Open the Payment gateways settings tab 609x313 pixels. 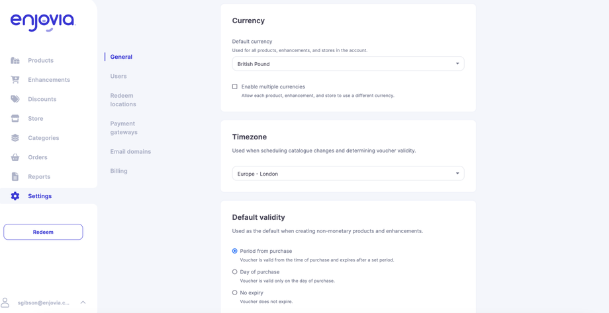click(x=124, y=128)
